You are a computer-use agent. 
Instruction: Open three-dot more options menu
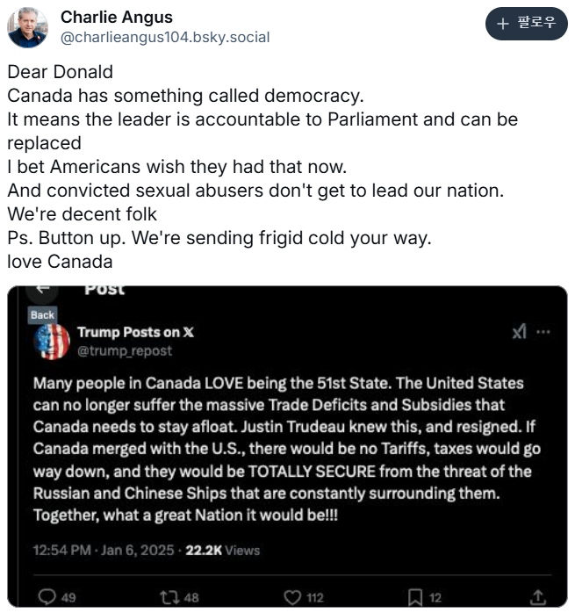click(x=543, y=332)
